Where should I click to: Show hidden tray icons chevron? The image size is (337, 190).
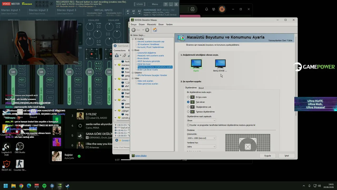[304, 186]
